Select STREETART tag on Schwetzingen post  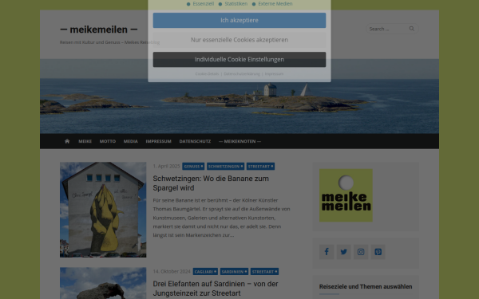tap(260, 167)
